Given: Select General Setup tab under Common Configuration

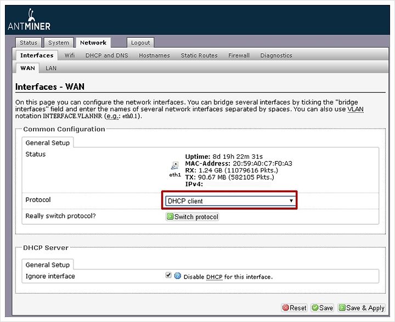Looking at the screenshot, I should pos(48,142).
